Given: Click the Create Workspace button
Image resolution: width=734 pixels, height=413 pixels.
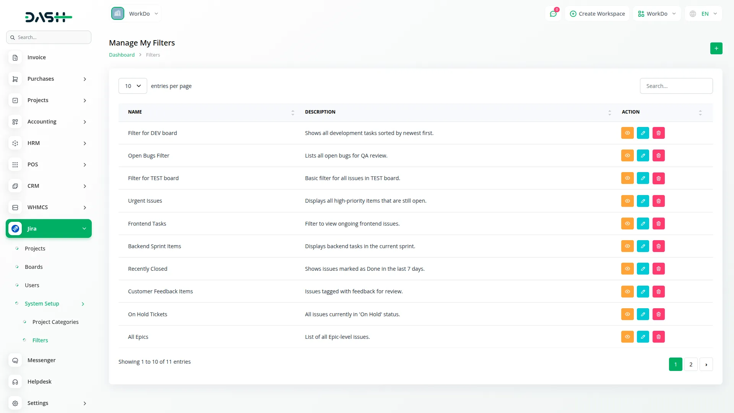Looking at the screenshot, I should pos(597,13).
